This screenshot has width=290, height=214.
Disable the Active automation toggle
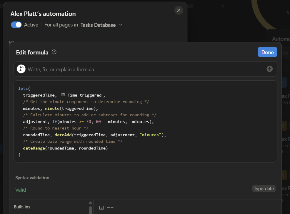point(16,25)
